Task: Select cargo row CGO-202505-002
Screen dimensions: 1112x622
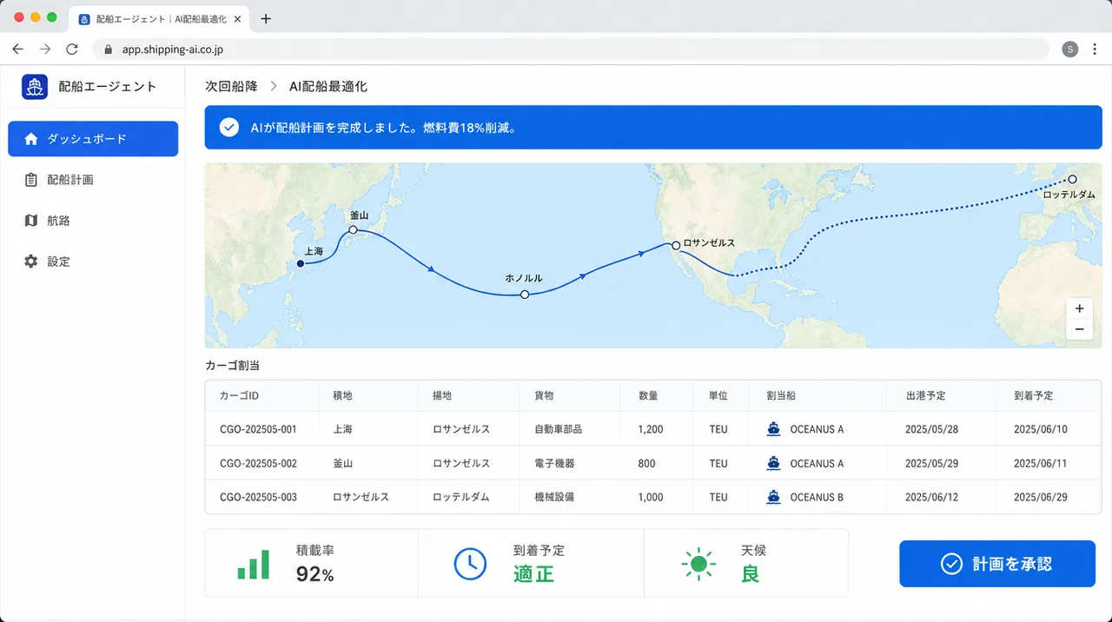Action: [x=653, y=463]
